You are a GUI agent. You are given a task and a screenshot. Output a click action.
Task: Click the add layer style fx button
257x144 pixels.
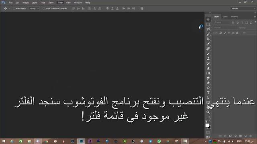pyautogui.click(x=225, y=136)
